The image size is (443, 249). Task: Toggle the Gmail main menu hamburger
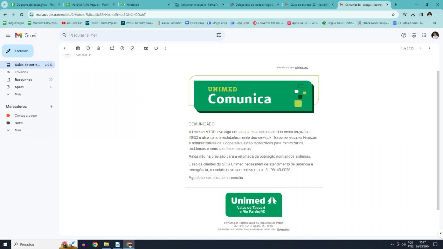[x=8, y=35]
